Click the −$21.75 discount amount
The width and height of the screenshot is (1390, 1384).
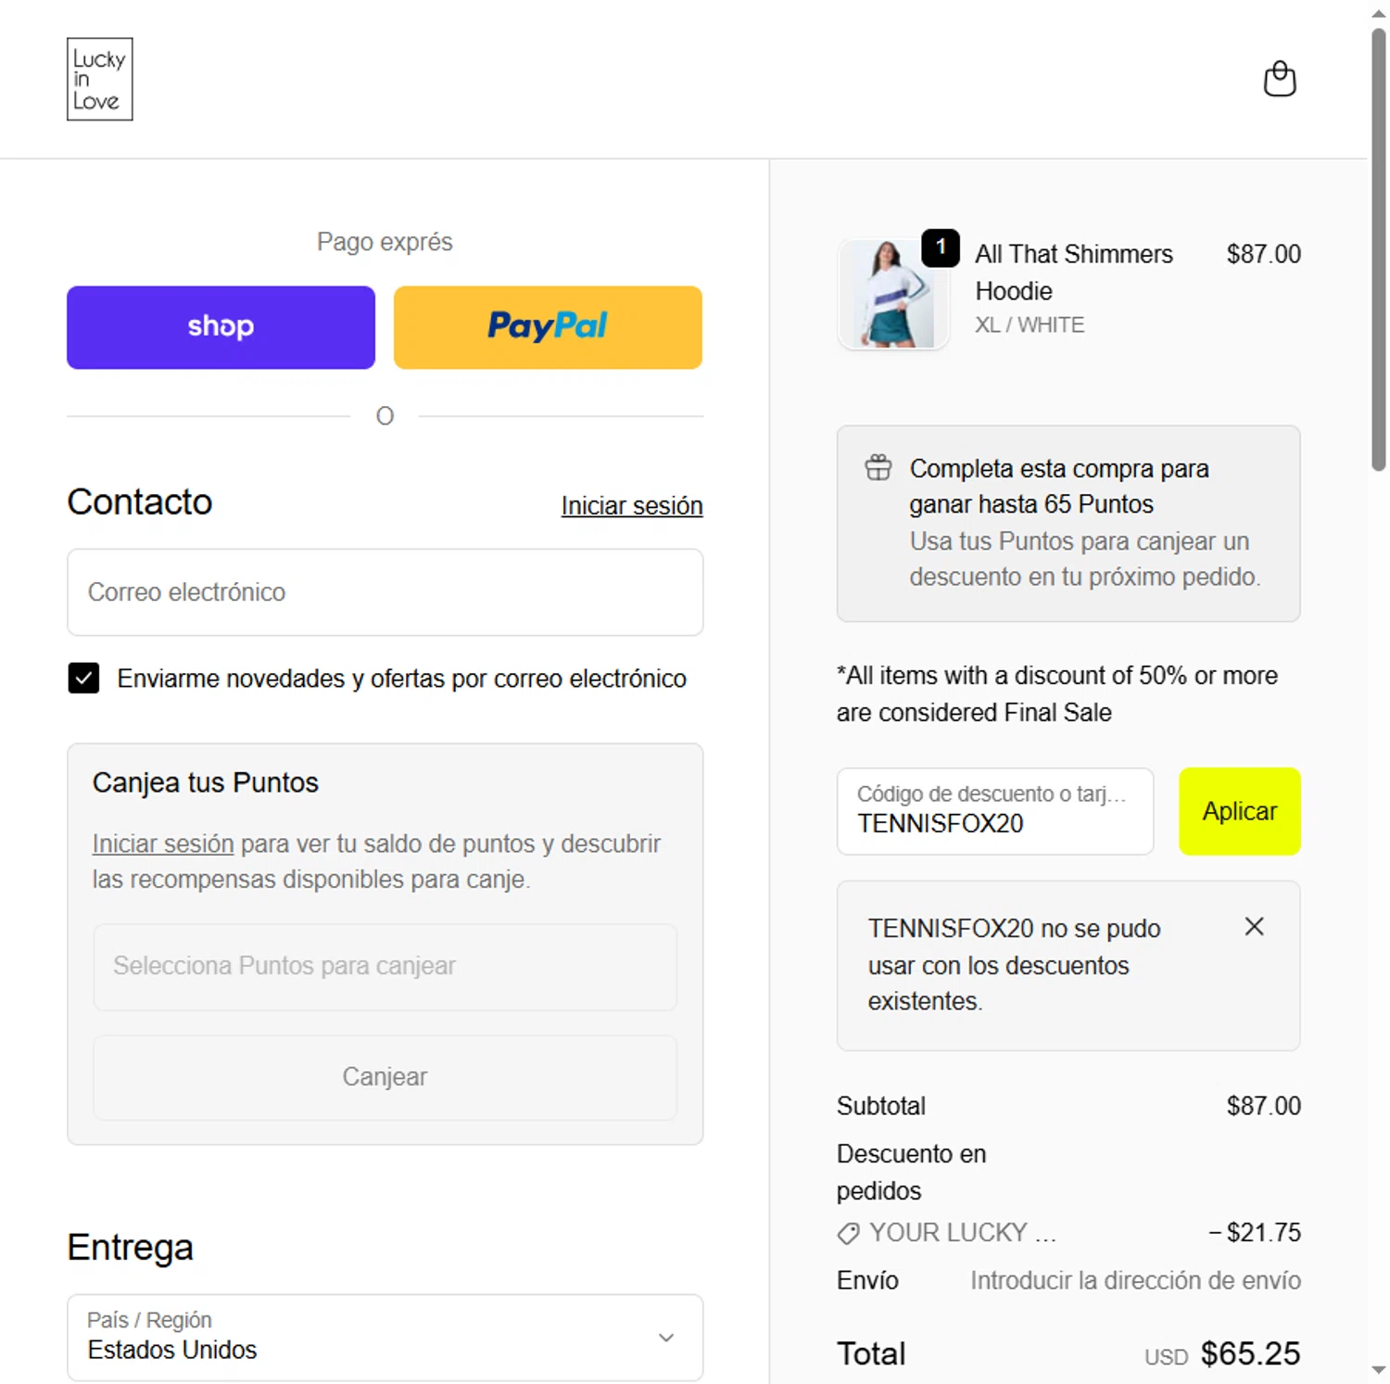click(1255, 1233)
